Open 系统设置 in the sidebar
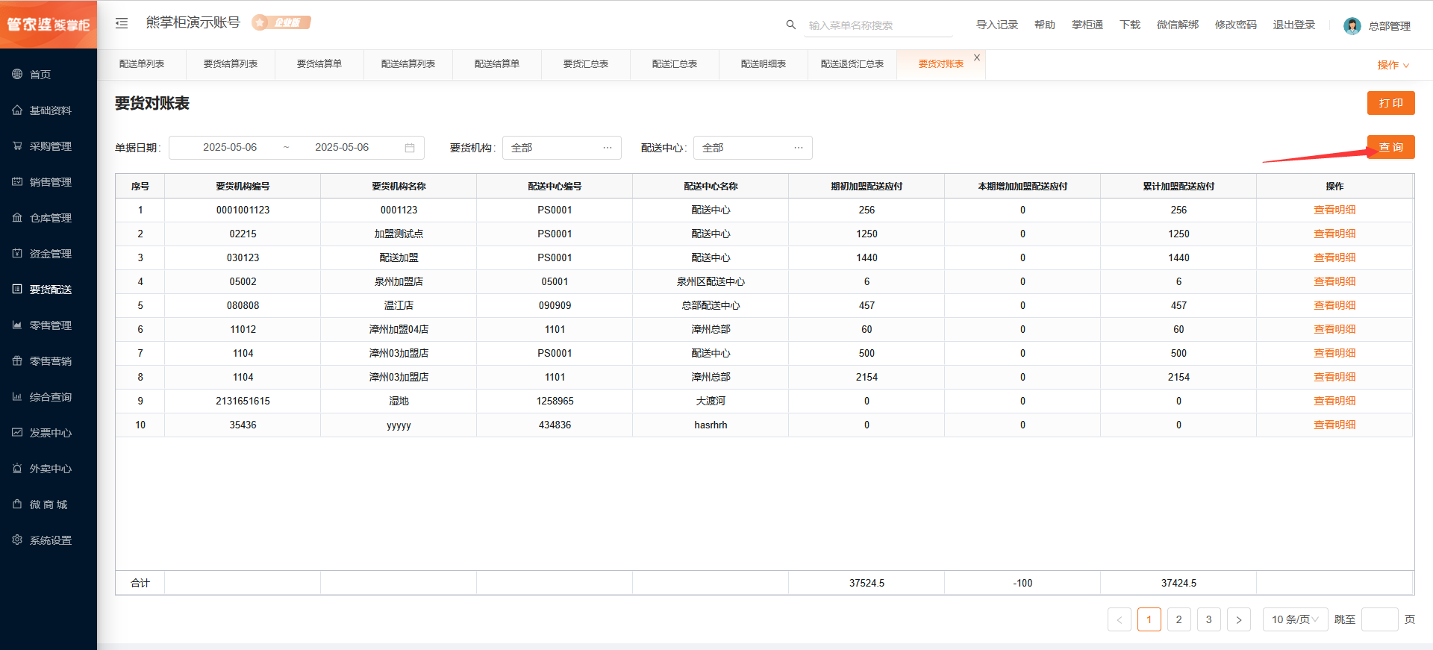Viewport: 1433px width, 650px height. click(x=50, y=540)
